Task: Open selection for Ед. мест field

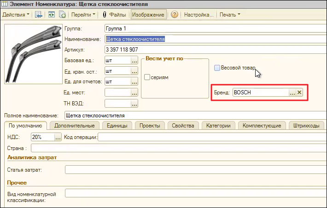Action: tap(134, 92)
